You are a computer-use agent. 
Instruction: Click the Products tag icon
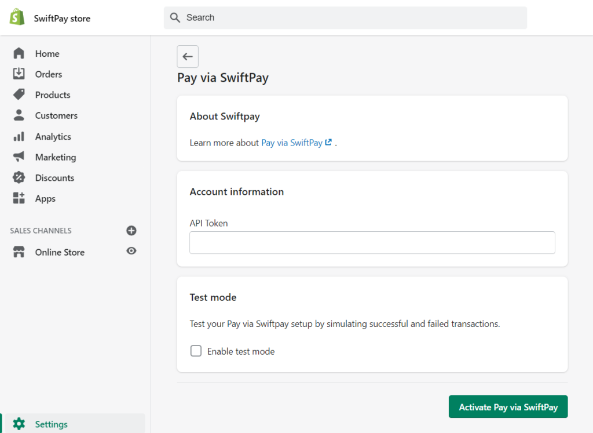[19, 94]
